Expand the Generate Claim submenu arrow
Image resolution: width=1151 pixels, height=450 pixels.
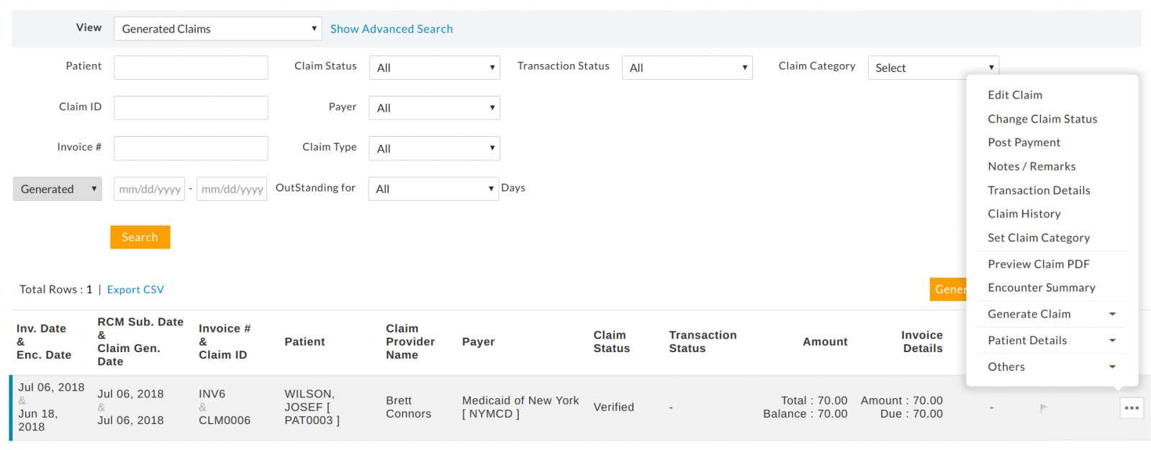click(x=1112, y=314)
